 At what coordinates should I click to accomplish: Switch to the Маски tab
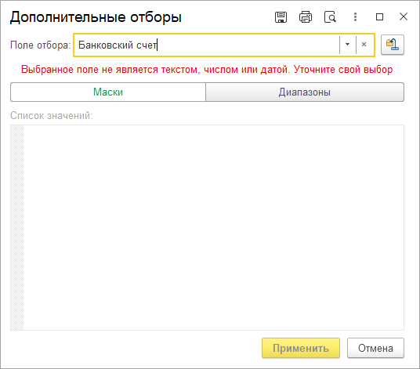pyautogui.click(x=108, y=92)
